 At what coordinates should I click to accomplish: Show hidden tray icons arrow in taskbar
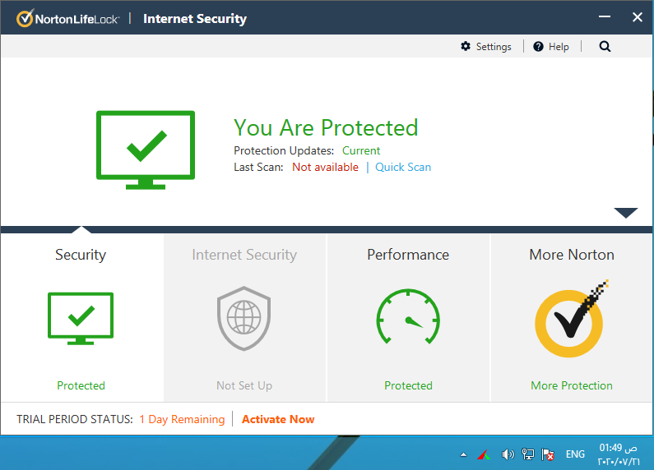click(463, 454)
